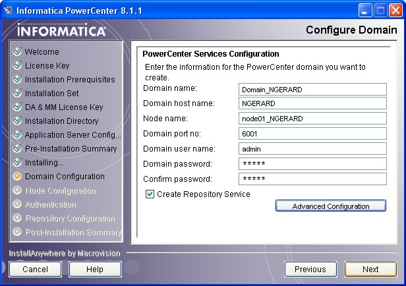Viewport: 406px width, 286px height.
Task: Focus the Domain password field
Action: (x=312, y=164)
